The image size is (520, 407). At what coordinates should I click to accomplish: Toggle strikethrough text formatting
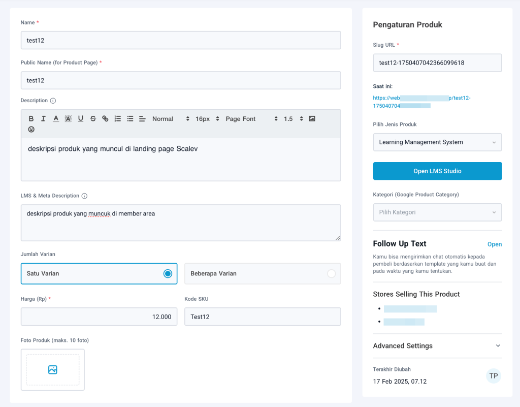pyautogui.click(x=93, y=119)
